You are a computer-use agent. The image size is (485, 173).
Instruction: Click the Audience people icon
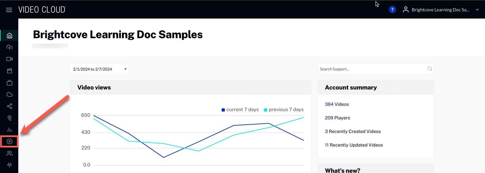tap(9, 153)
